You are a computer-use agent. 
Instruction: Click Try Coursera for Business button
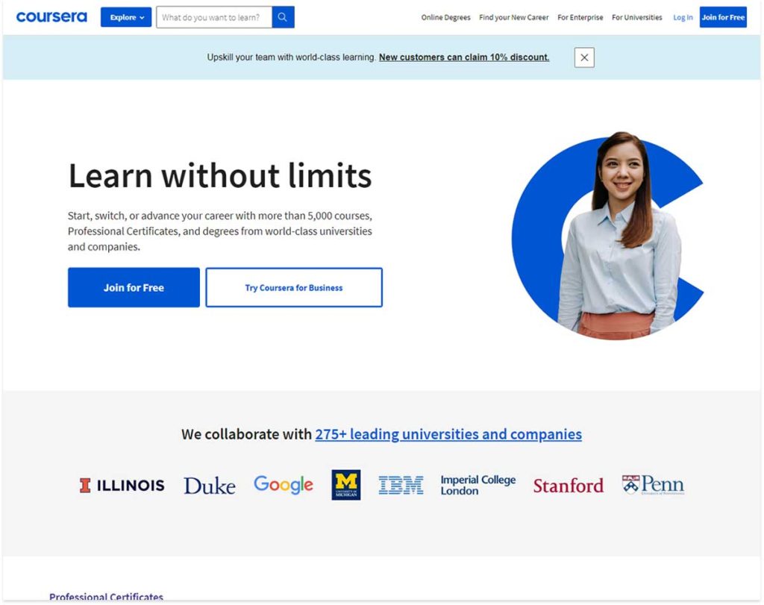click(294, 287)
